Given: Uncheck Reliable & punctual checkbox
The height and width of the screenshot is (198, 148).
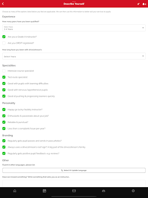Looking at the screenshot, I should tap(4, 122).
